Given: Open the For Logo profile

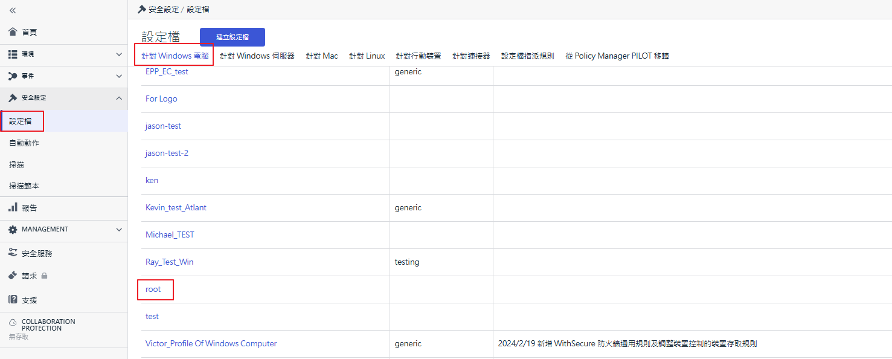Looking at the screenshot, I should pyautogui.click(x=161, y=99).
